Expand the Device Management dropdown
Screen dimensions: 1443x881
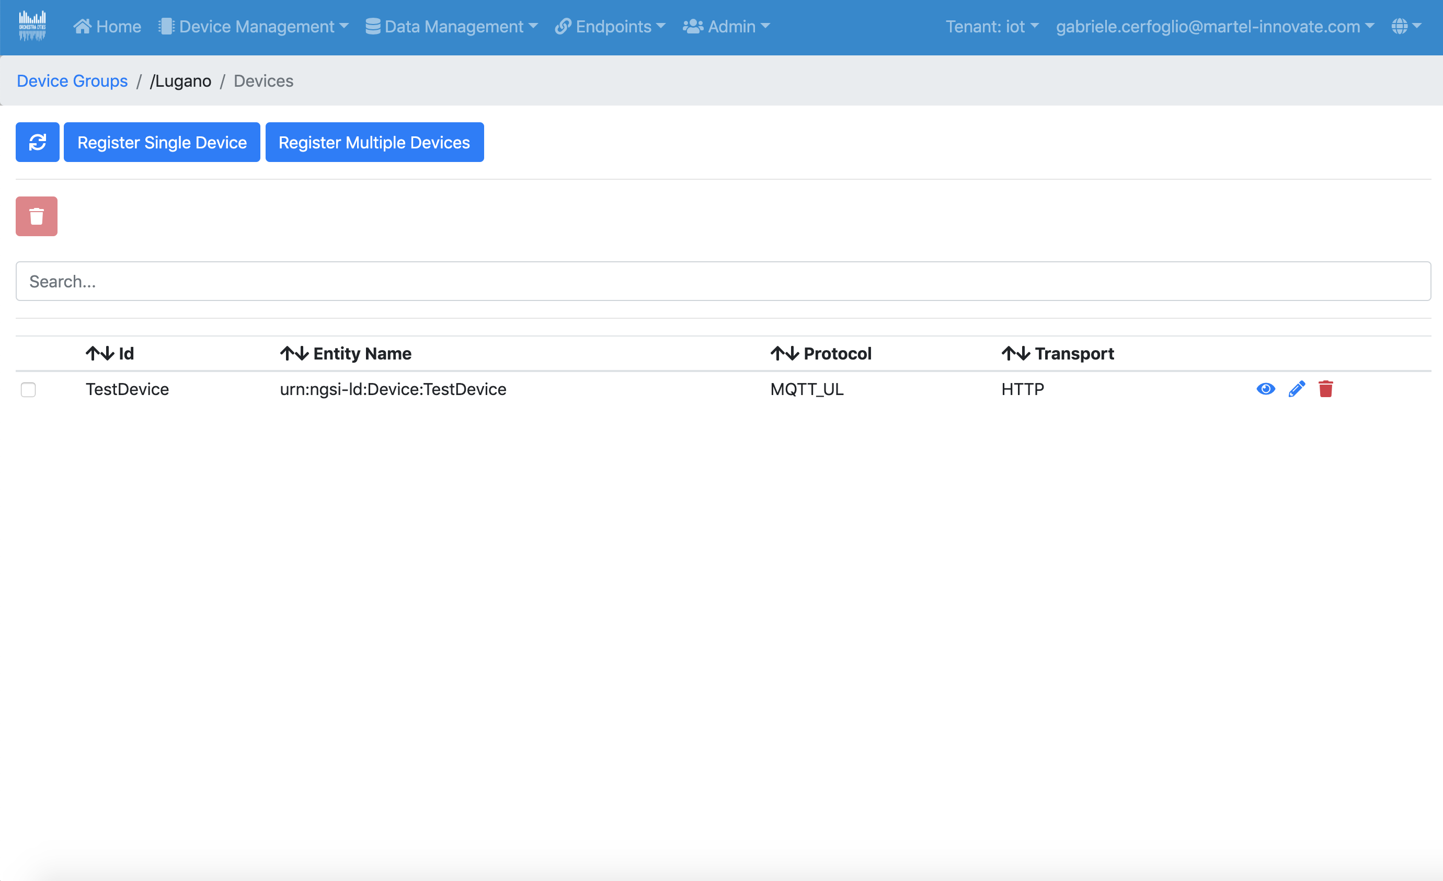254,26
